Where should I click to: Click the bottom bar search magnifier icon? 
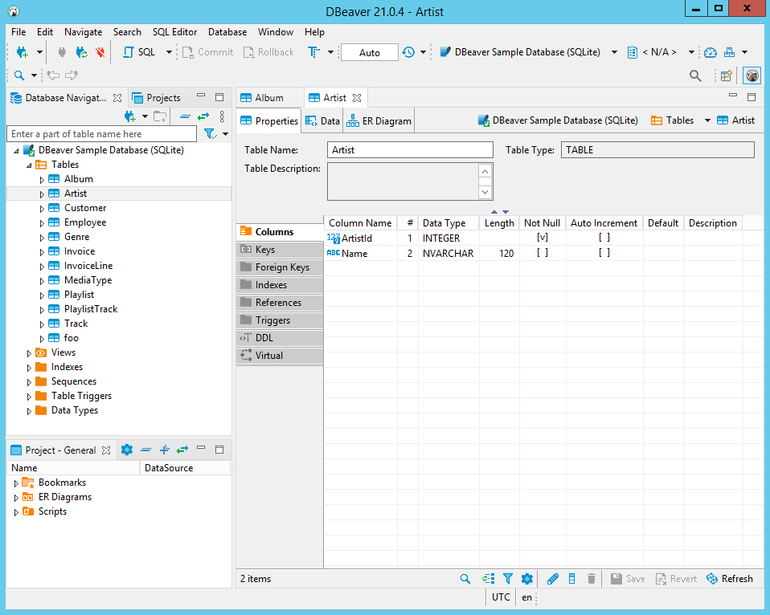pos(465,579)
